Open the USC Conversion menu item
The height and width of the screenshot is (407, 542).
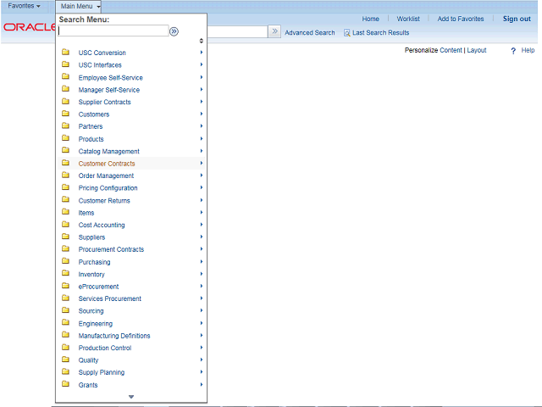[102, 53]
